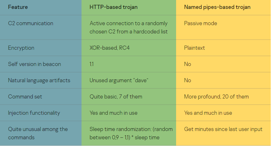This screenshot has height=146, width=271.
Task: Click the "Injection functionality" row label
Action: [34, 113]
